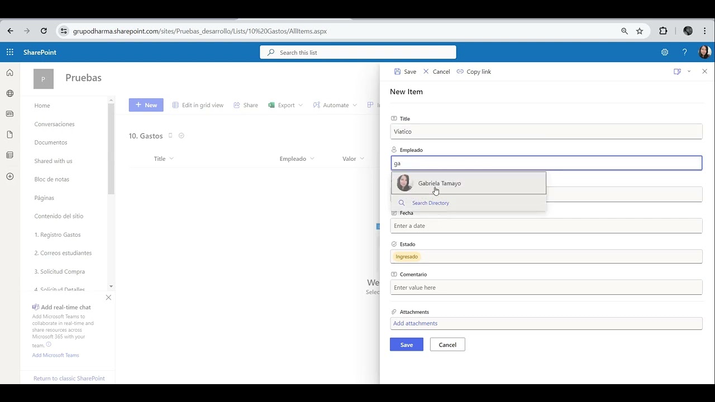The width and height of the screenshot is (715, 402).
Task: Open the settings gear in SharePoint header
Action: (x=665, y=52)
